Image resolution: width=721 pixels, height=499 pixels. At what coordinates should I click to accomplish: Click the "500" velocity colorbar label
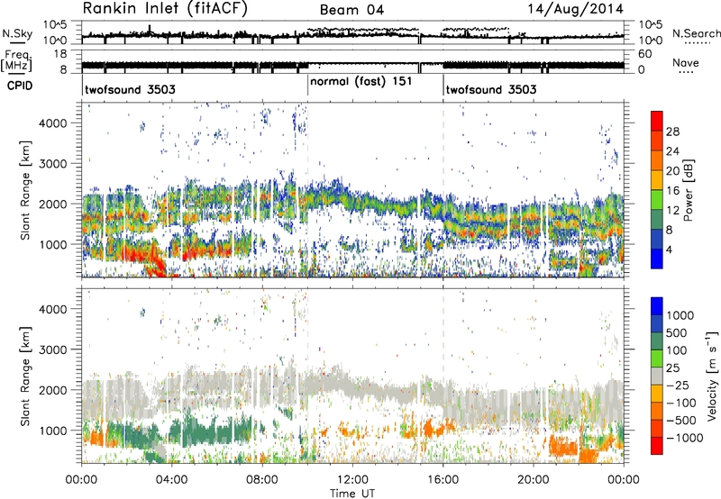[678, 332]
